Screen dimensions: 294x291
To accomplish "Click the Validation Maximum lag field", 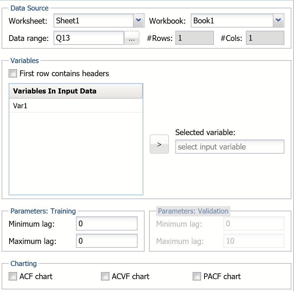I will pyautogui.click(x=254, y=241).
